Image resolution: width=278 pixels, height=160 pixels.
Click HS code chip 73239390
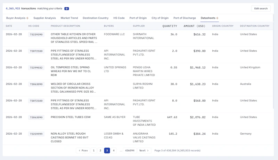pyautogui.click(x=36, y=34)
